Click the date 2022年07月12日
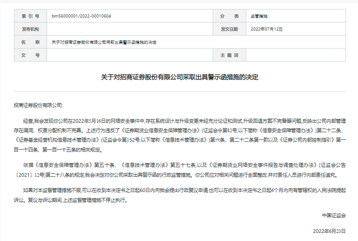The width and height of the screenshot is (358, 241). (266, 29)
